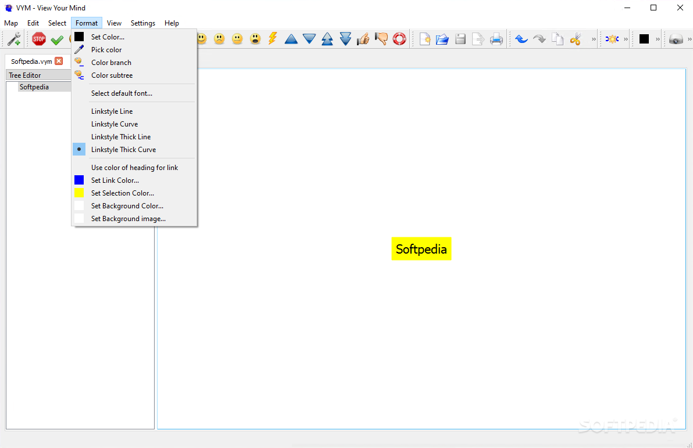This screenshot has height=448, width=693.
Task: Choose Color branch menu entry
Action: pos(134,63)
